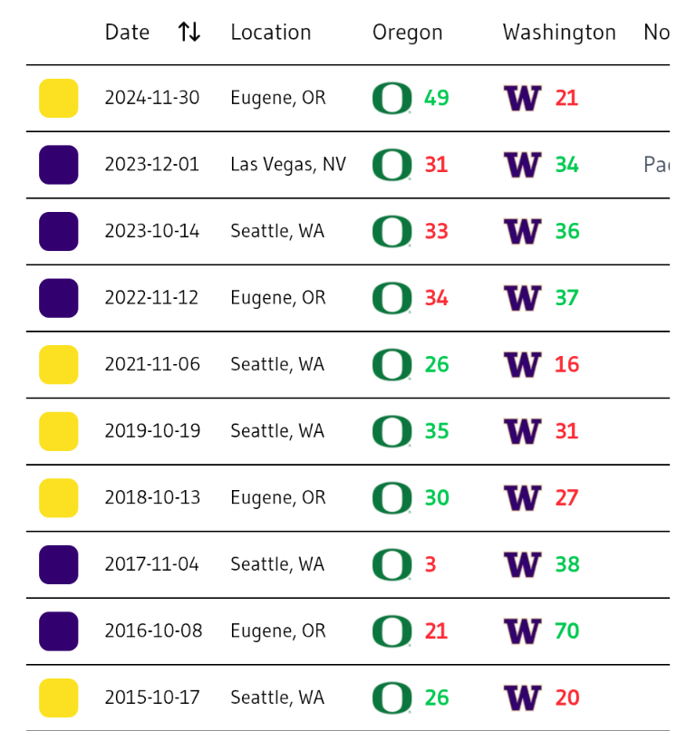This screenshot has height=731, width=696.
Task: Click Washington logo in 2016-10-08 row
Action: pos(522,630)
